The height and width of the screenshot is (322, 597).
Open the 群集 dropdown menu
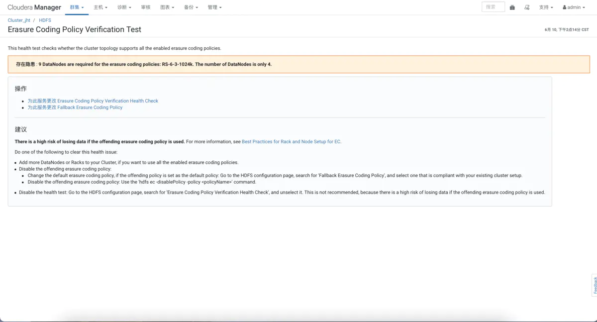(x=77, y=7)
